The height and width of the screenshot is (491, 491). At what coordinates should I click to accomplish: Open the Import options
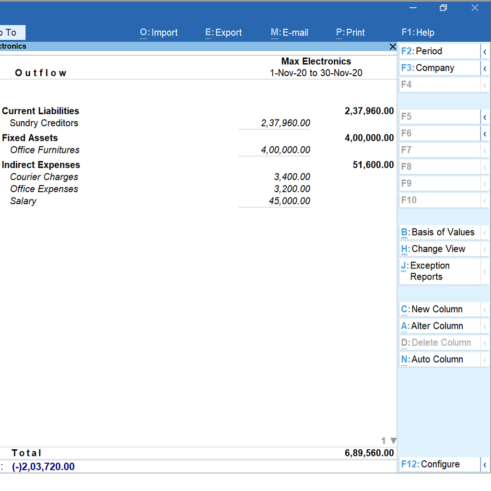(x=158, y=33)
